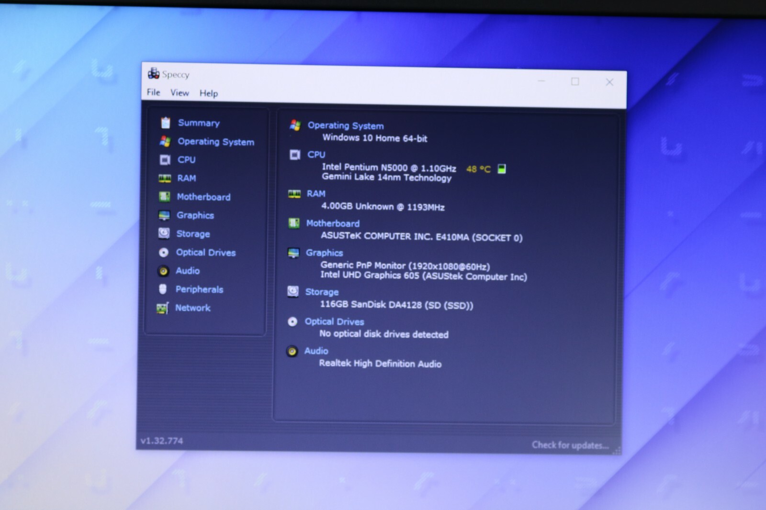Click 'Intel Pentium N5000 @ 1.10GHz' text
Viewport: 766px width, 510px height.
[389, 168]
